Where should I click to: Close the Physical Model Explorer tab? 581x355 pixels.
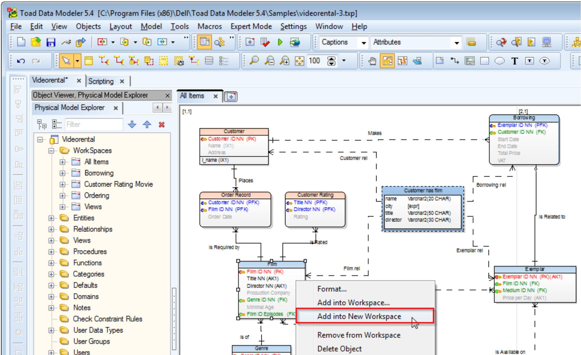pyautogui.click(x=116, y=108)
